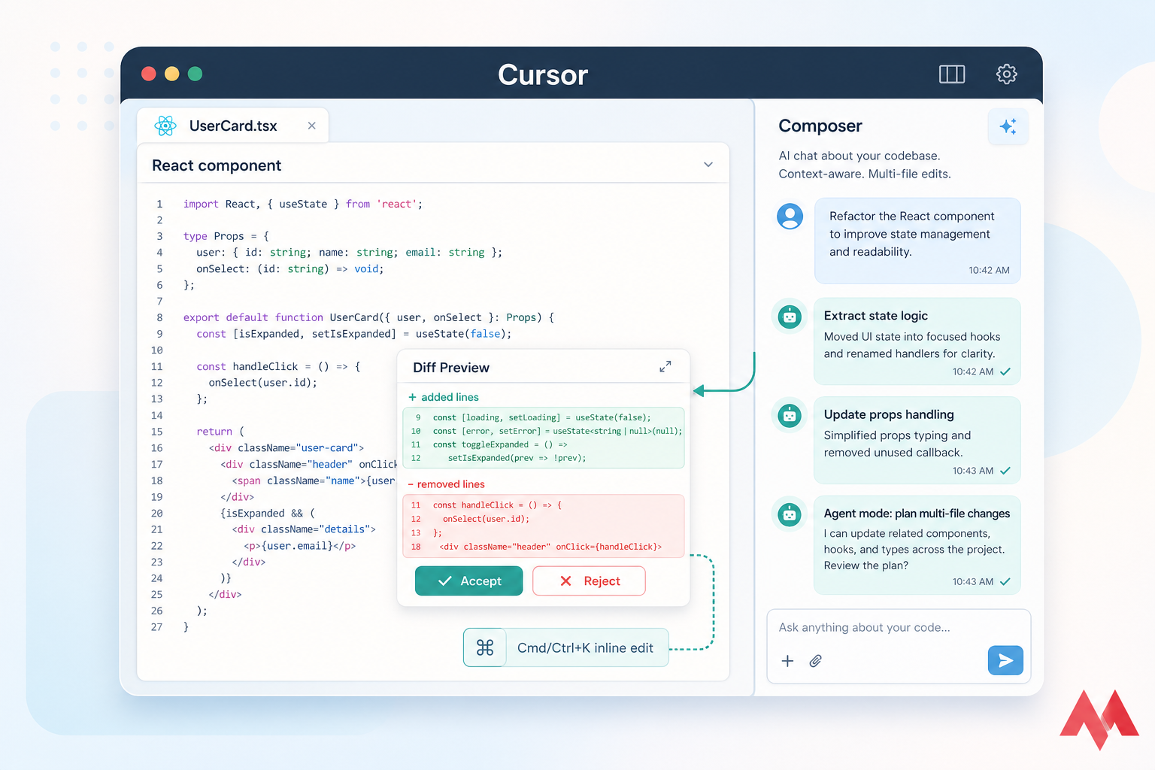The height and width of the screenshot is (770, 1155).
Task: Click the red close window button
Action: pos(149,74)
